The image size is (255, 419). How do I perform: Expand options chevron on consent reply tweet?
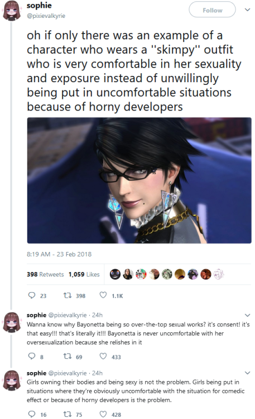(248, 315)
